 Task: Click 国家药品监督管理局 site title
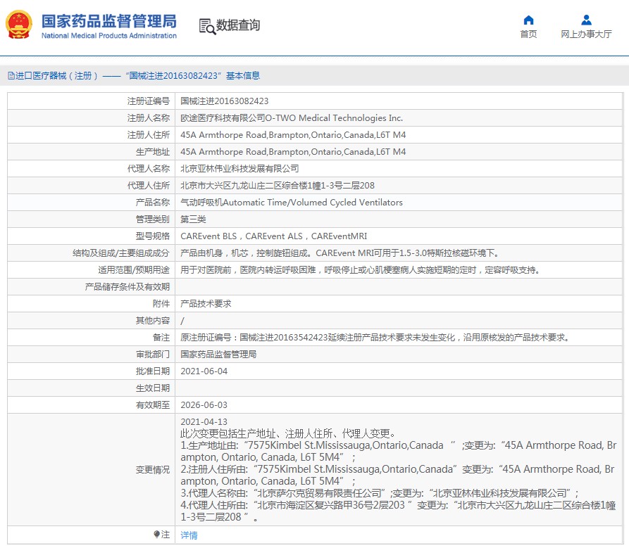pyautogui.click(x=109, y=21)
